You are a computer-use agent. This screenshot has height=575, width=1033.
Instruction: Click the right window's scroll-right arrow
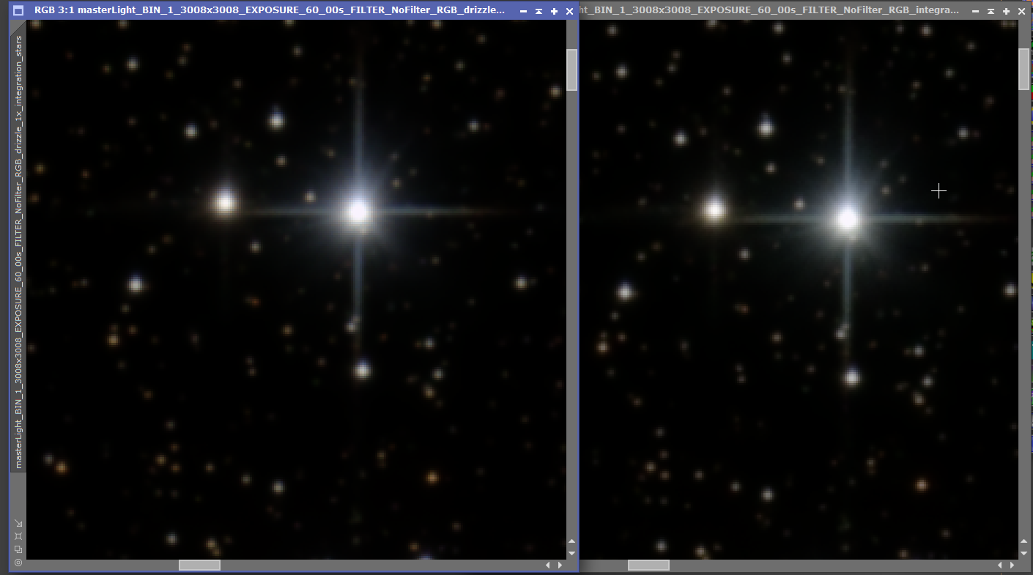[x=1012, y=565]
